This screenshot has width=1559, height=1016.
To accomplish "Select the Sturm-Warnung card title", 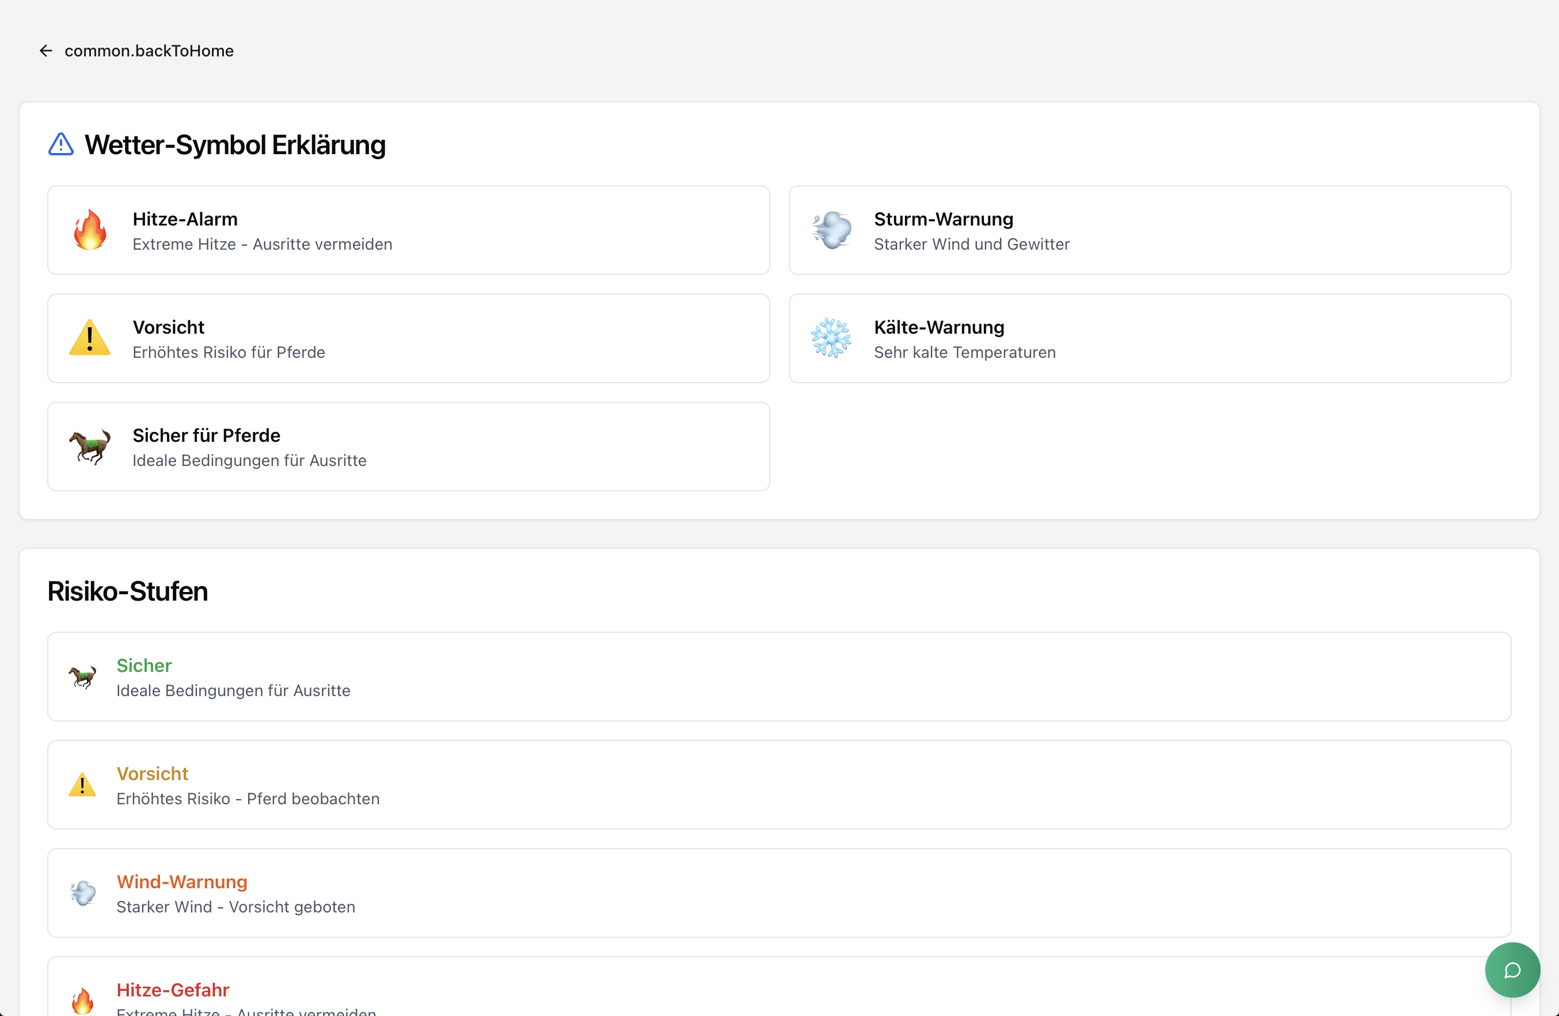I will [x=943, y=219].
